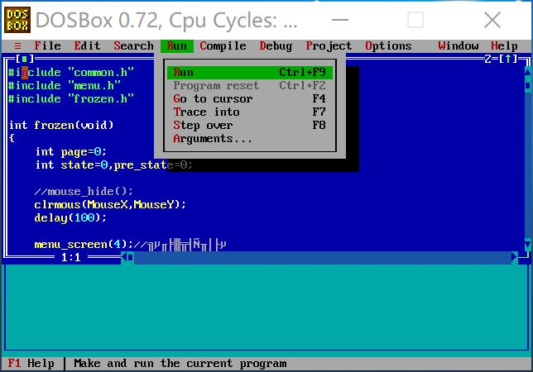Select Step over F8
Screen dimensions: 533x372
pyautogui.click(x=250, y=126)
